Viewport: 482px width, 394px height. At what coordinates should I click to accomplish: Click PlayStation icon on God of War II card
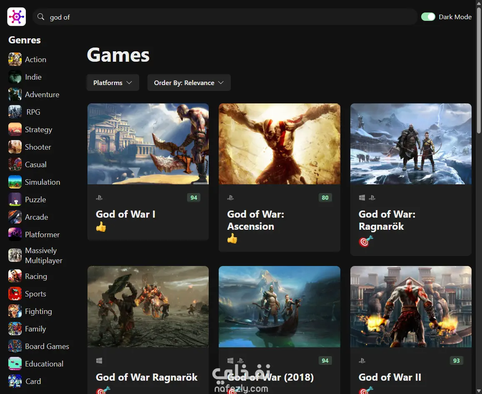(362, 361)
